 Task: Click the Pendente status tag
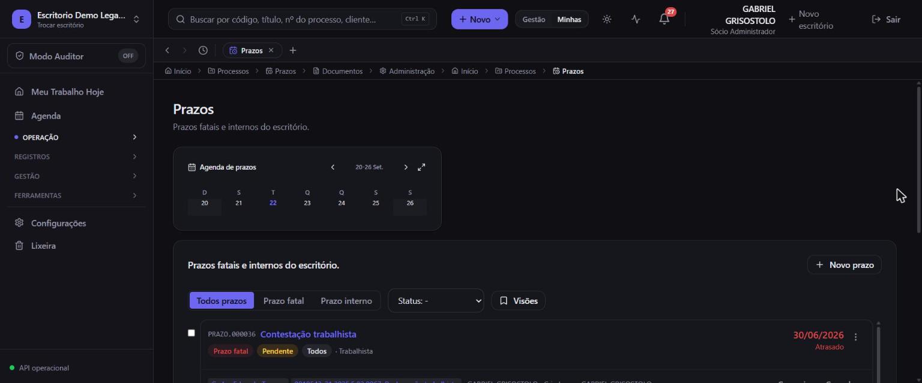pos(277,351)
